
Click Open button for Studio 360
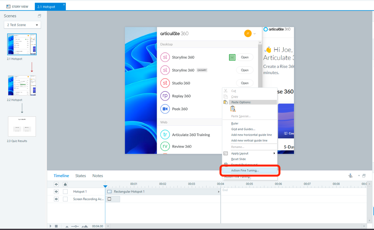(x=245, y=83)
